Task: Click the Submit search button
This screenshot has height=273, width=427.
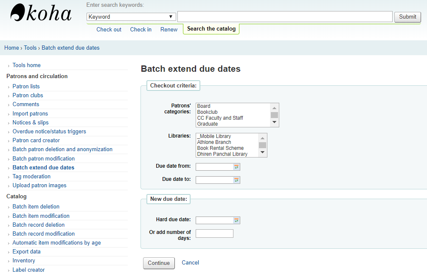Action: 407,17
